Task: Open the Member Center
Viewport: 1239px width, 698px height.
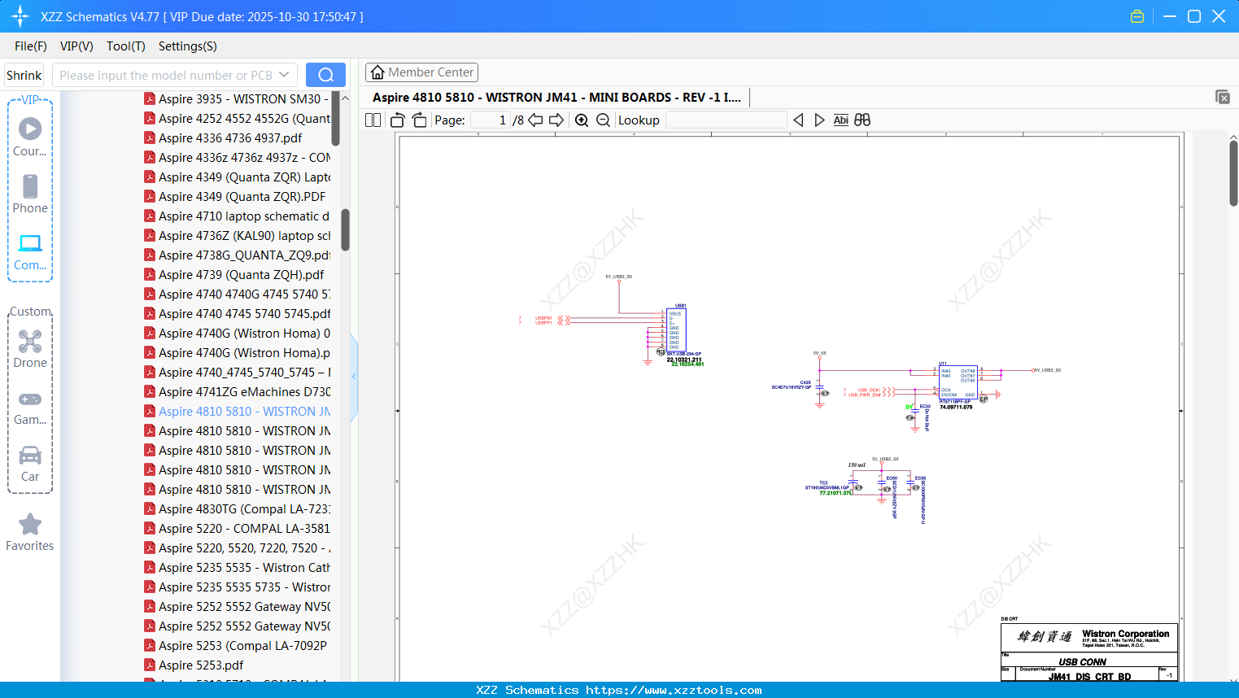Action: 421,72
